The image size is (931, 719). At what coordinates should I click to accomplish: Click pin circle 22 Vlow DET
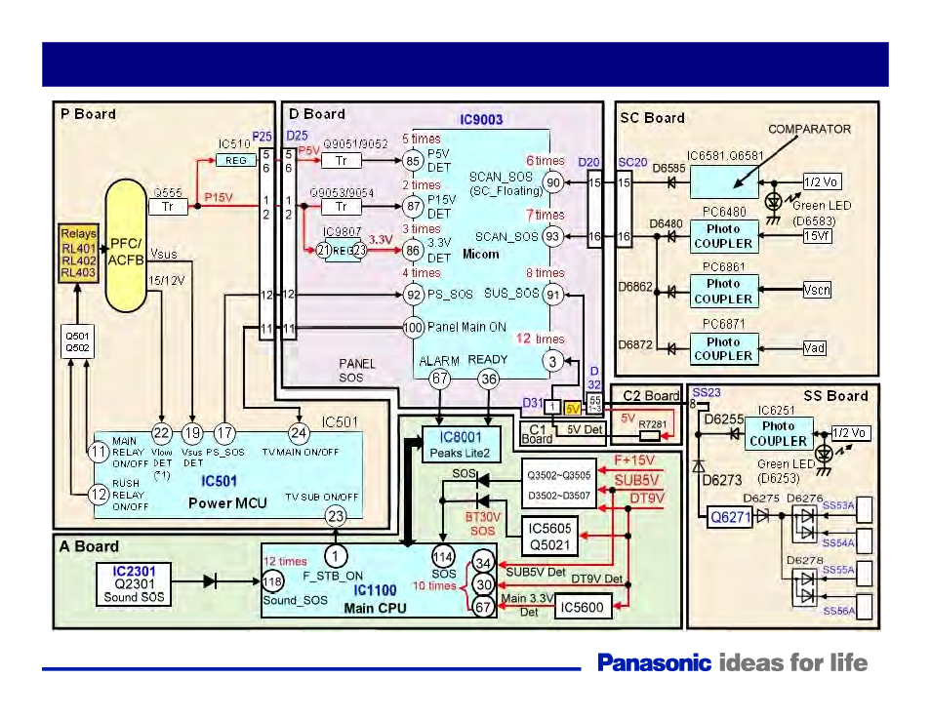[x=162, y=433]
